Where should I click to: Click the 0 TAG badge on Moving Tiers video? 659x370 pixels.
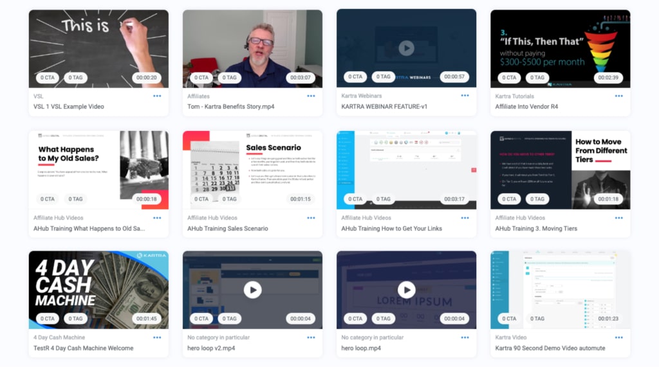coord(537,199)
